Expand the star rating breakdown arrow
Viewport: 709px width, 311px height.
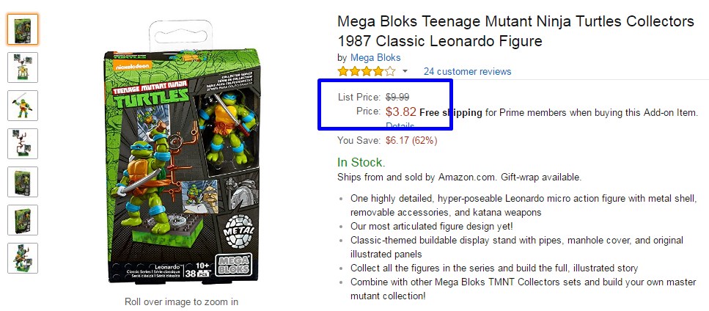point(405,71)
